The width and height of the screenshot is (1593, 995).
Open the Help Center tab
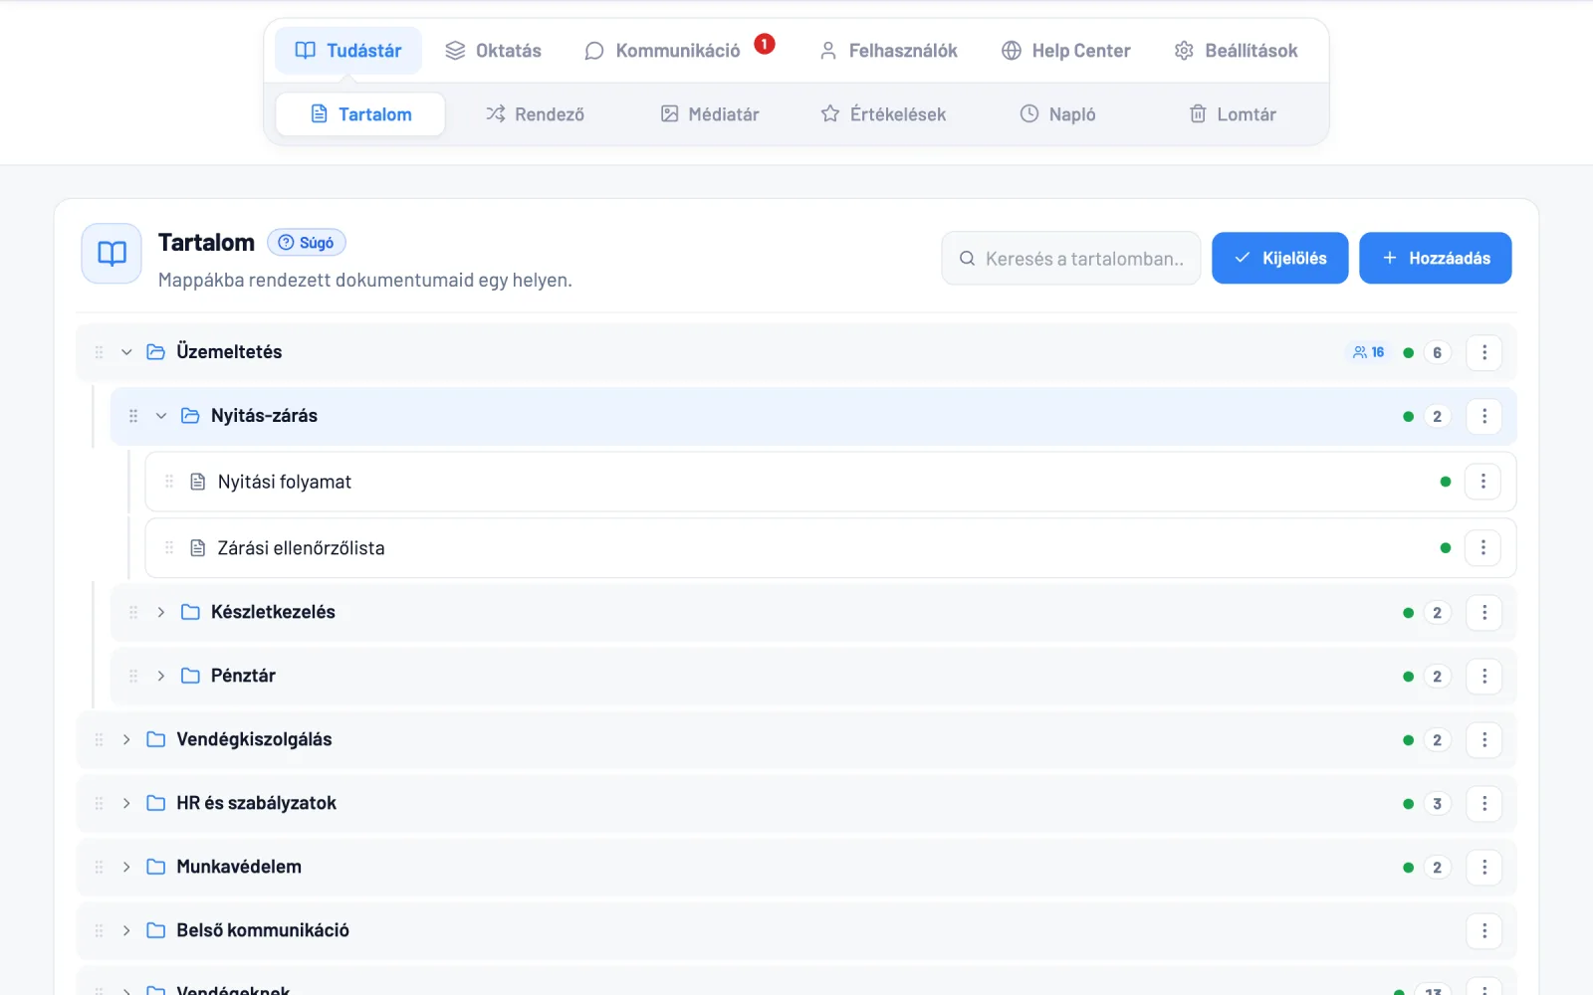pyautogui.click(x=1066, y=51)
